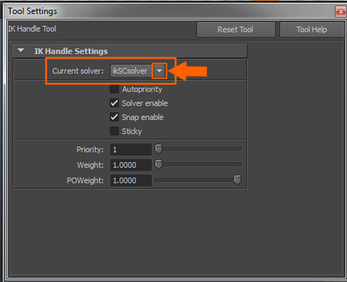Click the ikSCsolver solver value
Viewport: 347px width, 282px height.
[x=130, y=71]
